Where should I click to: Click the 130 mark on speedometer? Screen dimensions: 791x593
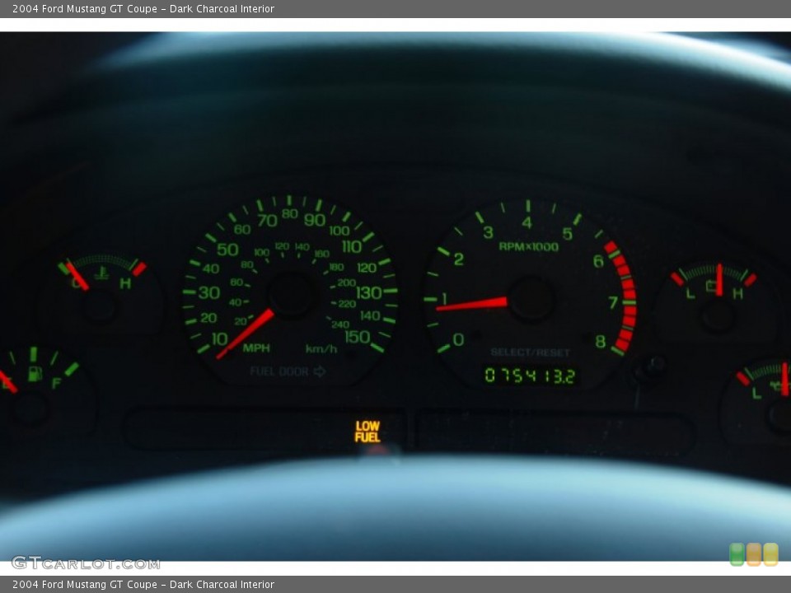point(369,292)
